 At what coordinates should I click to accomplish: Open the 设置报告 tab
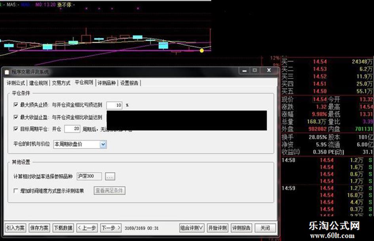click(x=129, y=83)
